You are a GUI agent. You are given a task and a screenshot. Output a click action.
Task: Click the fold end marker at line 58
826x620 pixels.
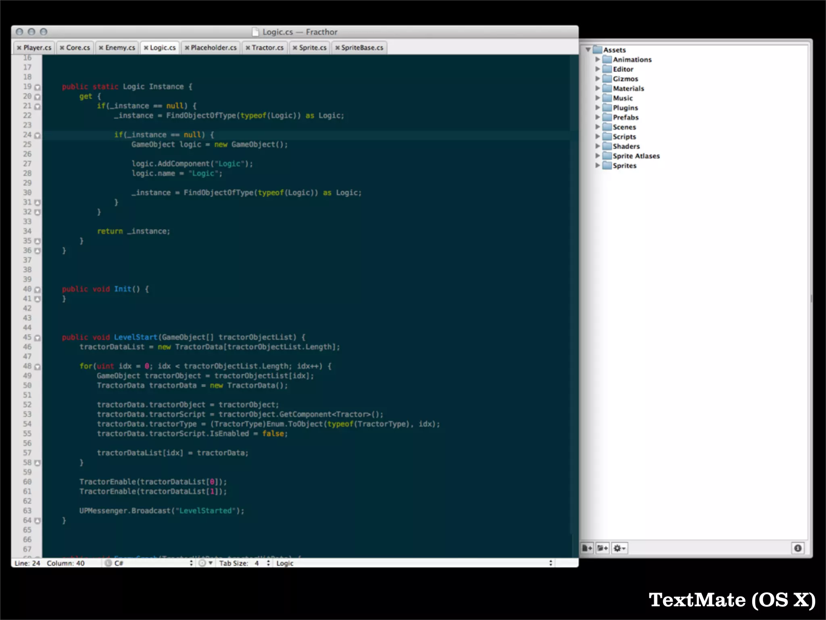[x=38, y=463]
